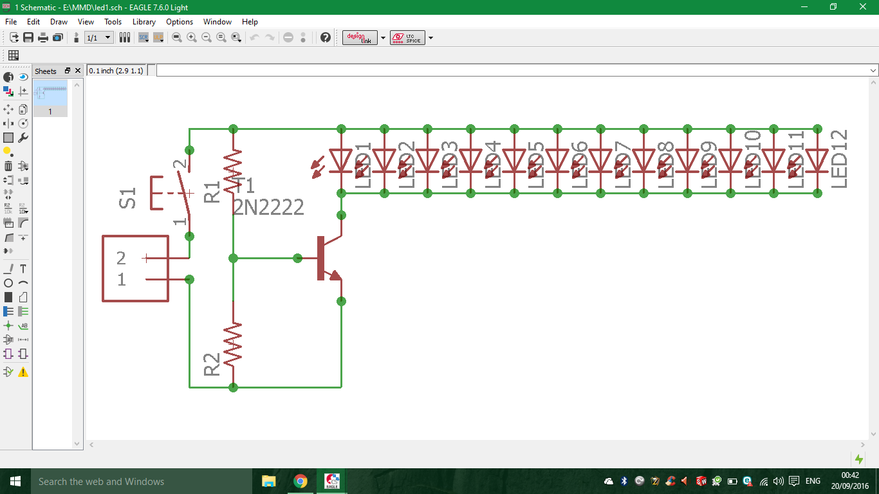Click the Zoom out magnifier icon
879x494 pixels.
click(207, 37)
